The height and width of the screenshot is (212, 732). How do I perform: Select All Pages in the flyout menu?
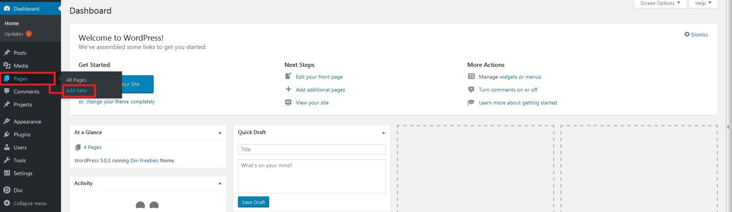point(76,80)
